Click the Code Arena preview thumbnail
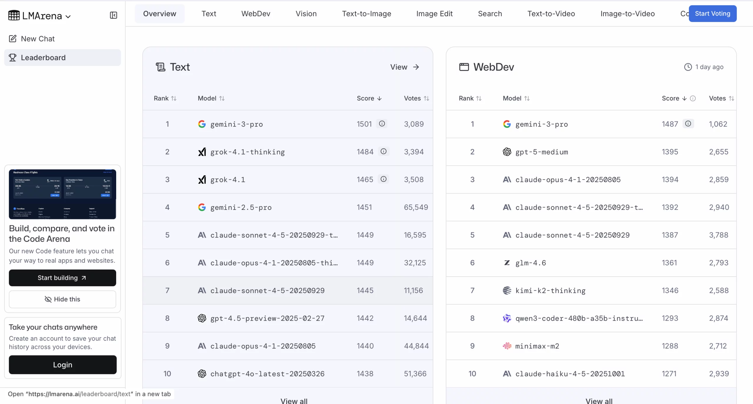 (x=62, y=194)
